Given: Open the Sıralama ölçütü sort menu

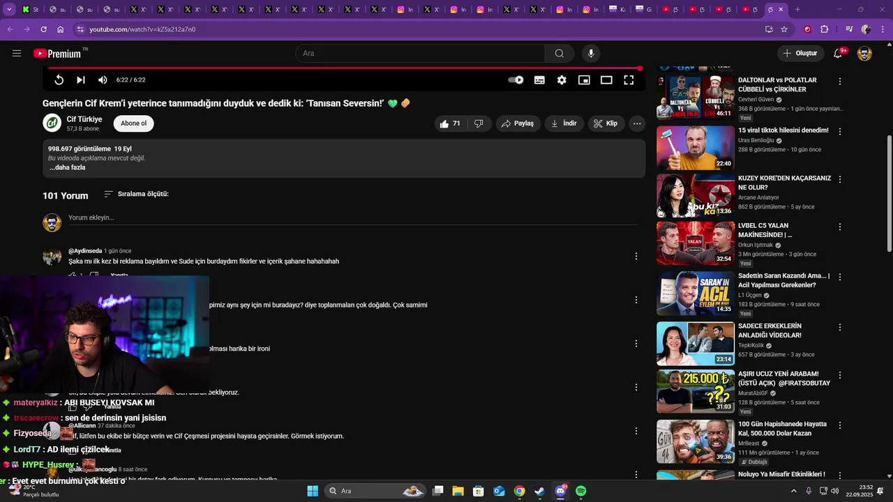Looking at the screenshot, I should 136,194.
